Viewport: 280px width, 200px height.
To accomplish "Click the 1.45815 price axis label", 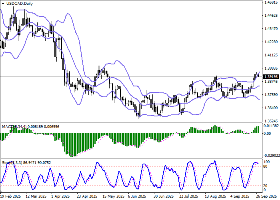I will point(271,2).
